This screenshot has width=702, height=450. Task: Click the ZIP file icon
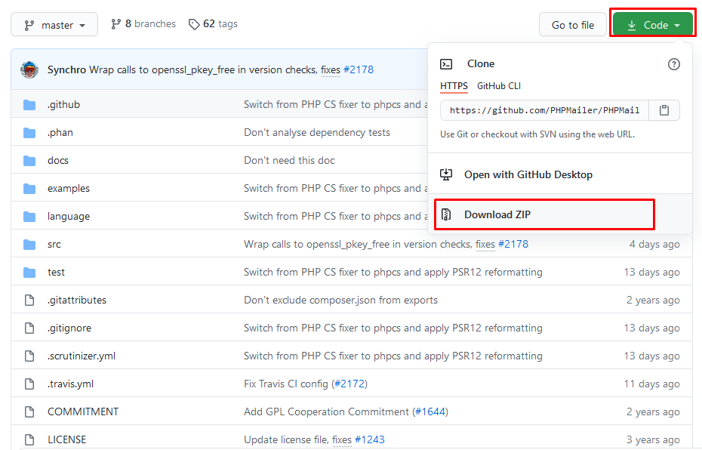[446, 215]
